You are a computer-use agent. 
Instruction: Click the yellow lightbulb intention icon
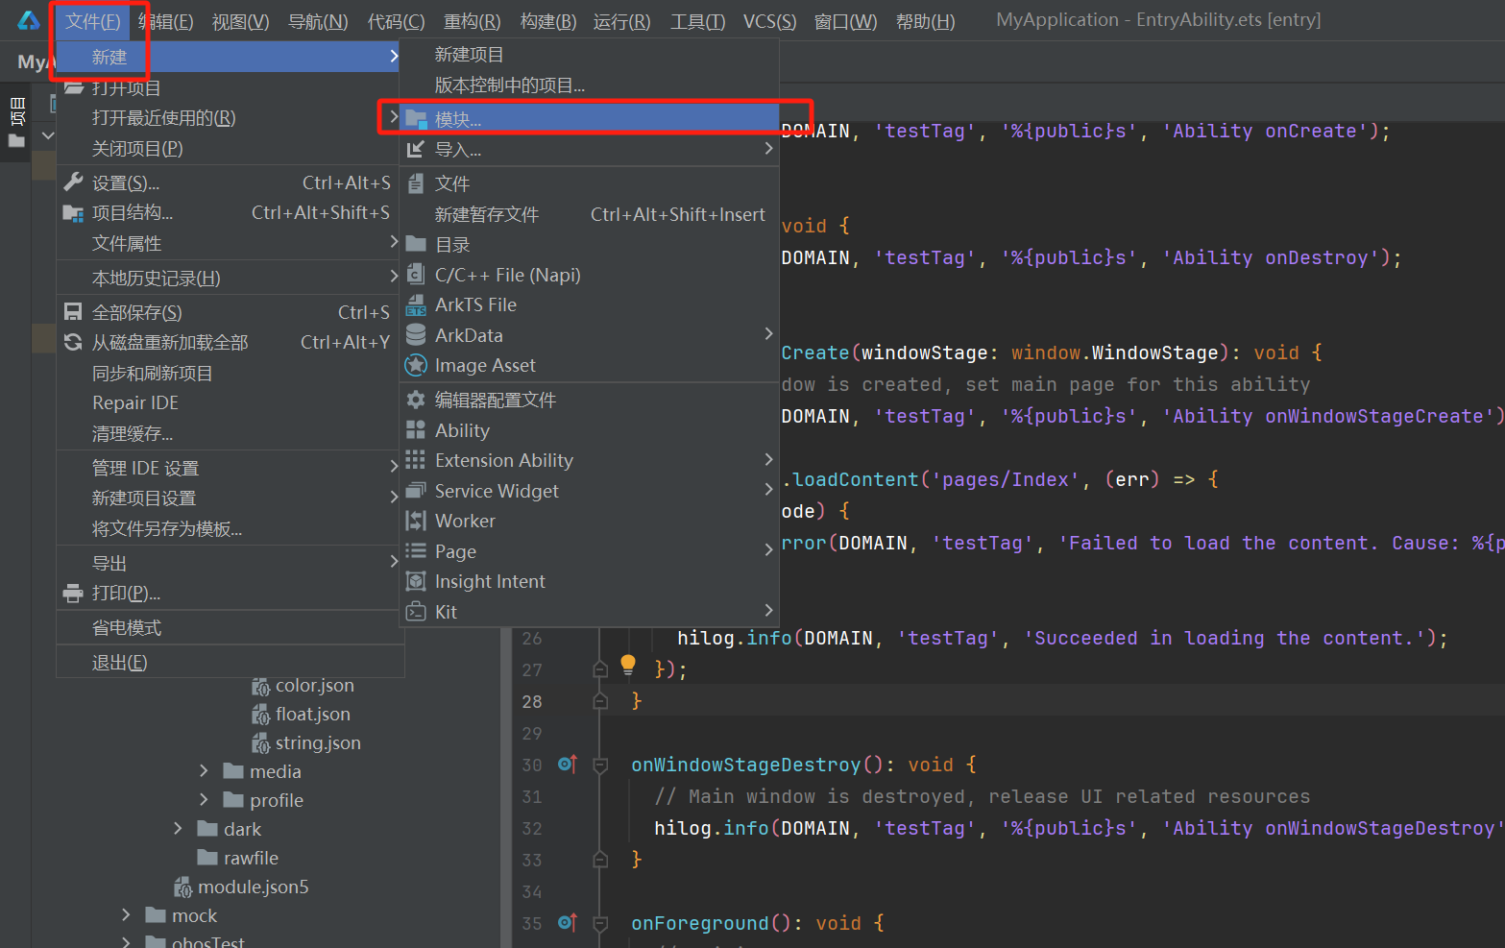[628, 664]
